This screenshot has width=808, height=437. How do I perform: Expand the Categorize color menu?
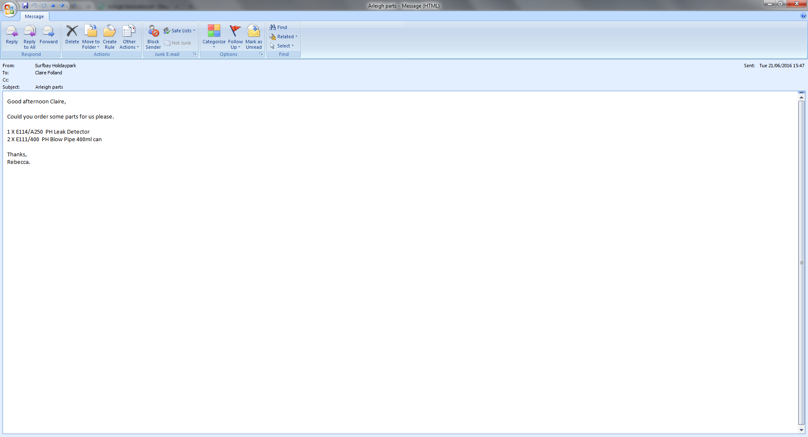coord(214,45)
